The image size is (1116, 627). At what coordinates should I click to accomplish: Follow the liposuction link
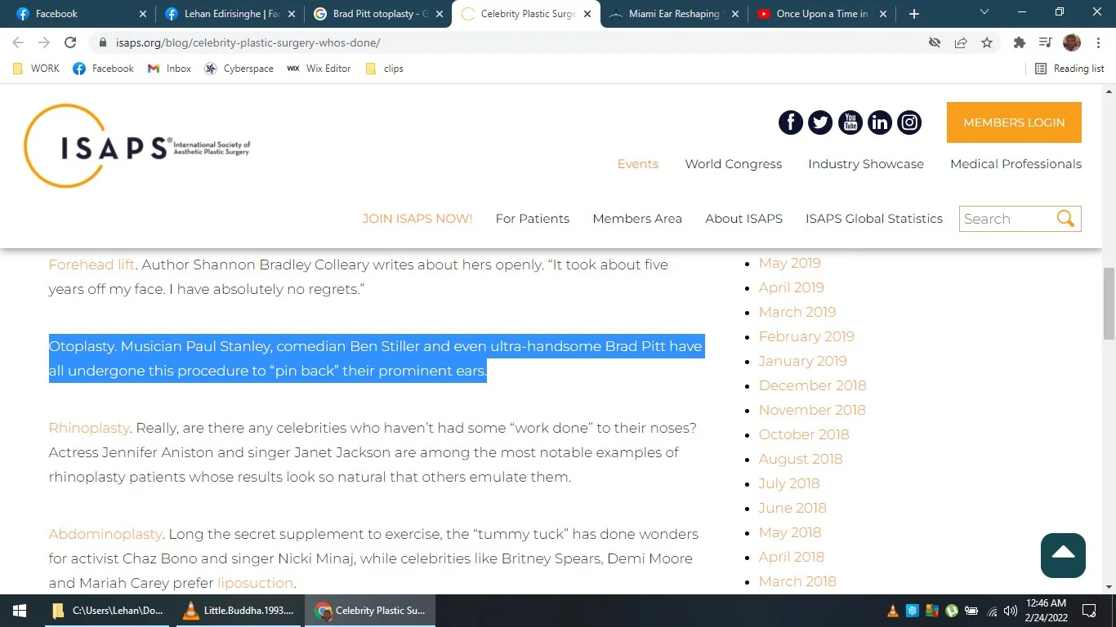tap(255, 583)
